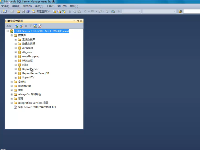Screen dimensions: 200x150
Task: Expand the Nike database node
Action: tap(16, 65)
